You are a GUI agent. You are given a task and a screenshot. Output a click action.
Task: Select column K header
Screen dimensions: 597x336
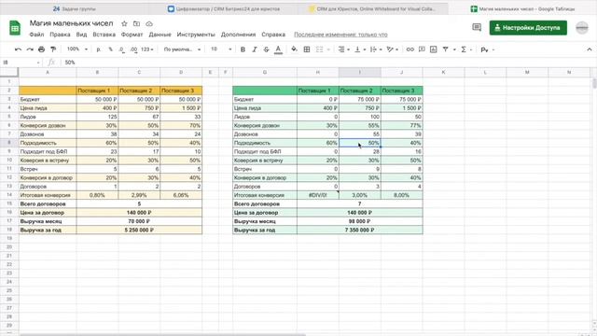click(x=444, y=72)
